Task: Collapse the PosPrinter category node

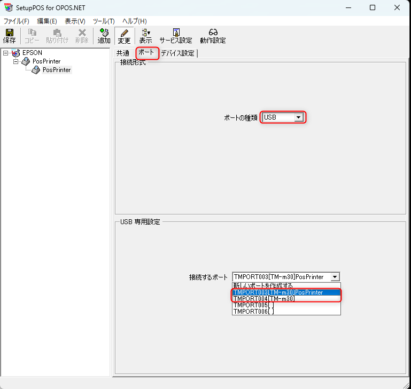Action: click(x=15, y=62)
